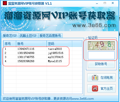Click password jg19851516
Screen dimensions: 120x102
(x=56, y=53)
